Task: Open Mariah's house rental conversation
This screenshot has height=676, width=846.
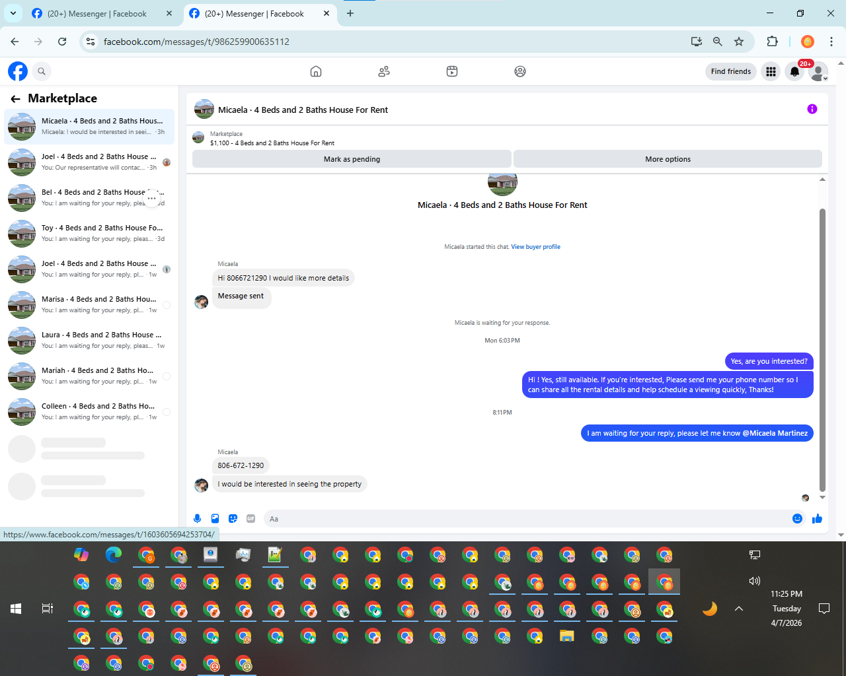Action: pyautogui.click(x=89, y=376)
